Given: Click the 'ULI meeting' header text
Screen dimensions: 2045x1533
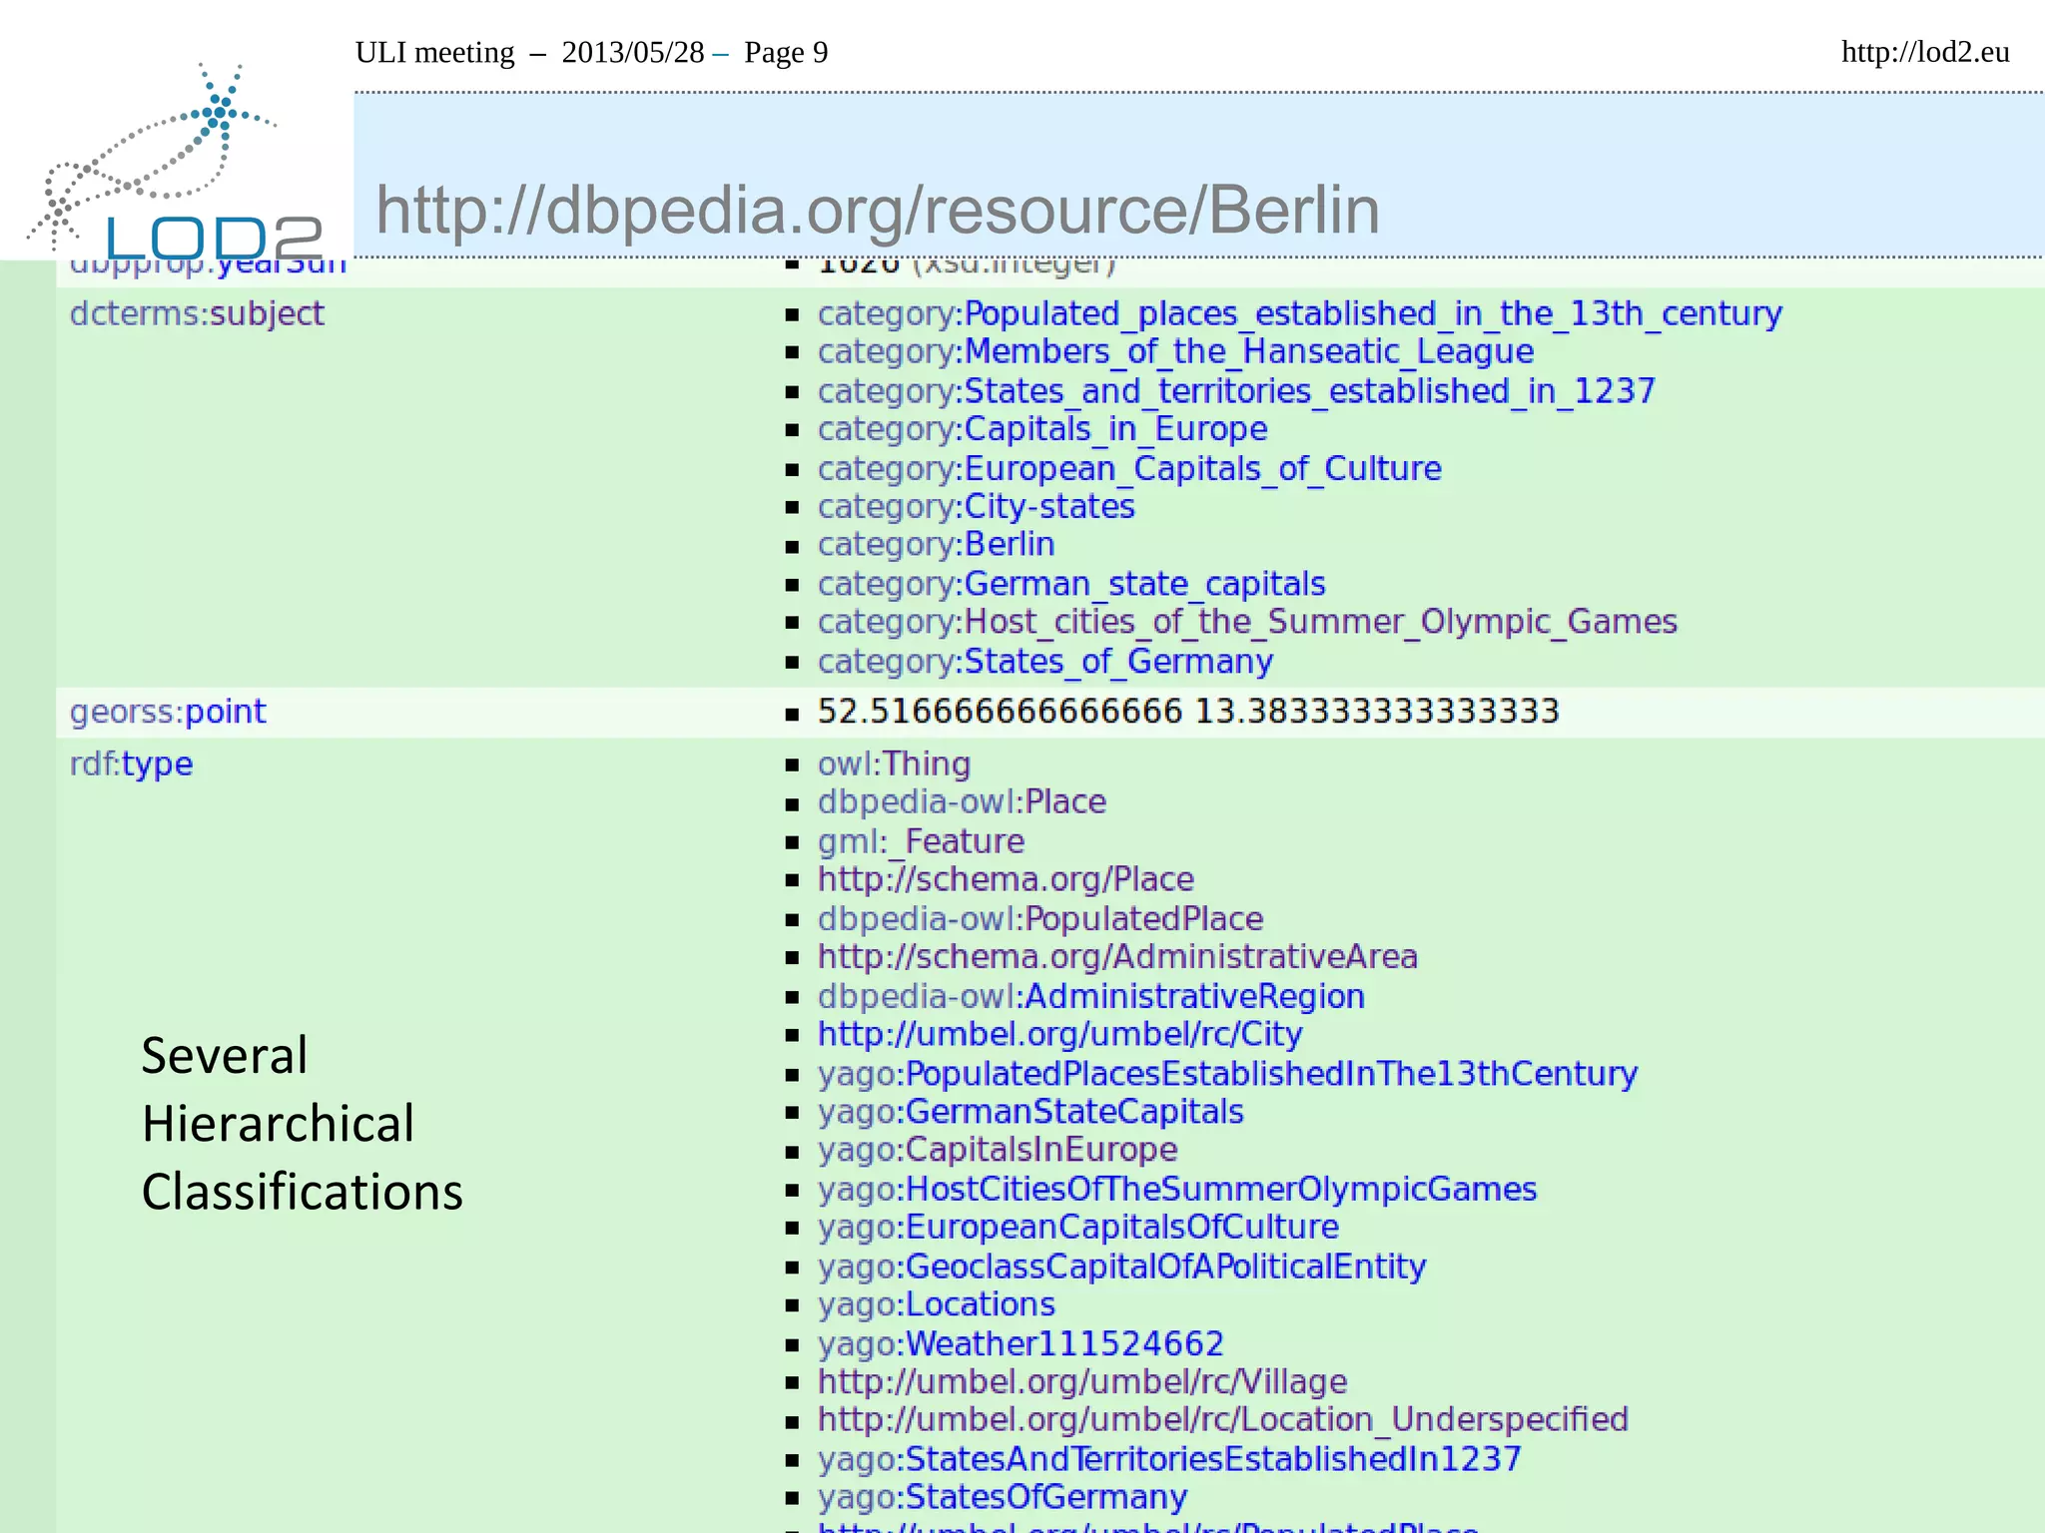Looking at the screenshot, I should point(435,52).
